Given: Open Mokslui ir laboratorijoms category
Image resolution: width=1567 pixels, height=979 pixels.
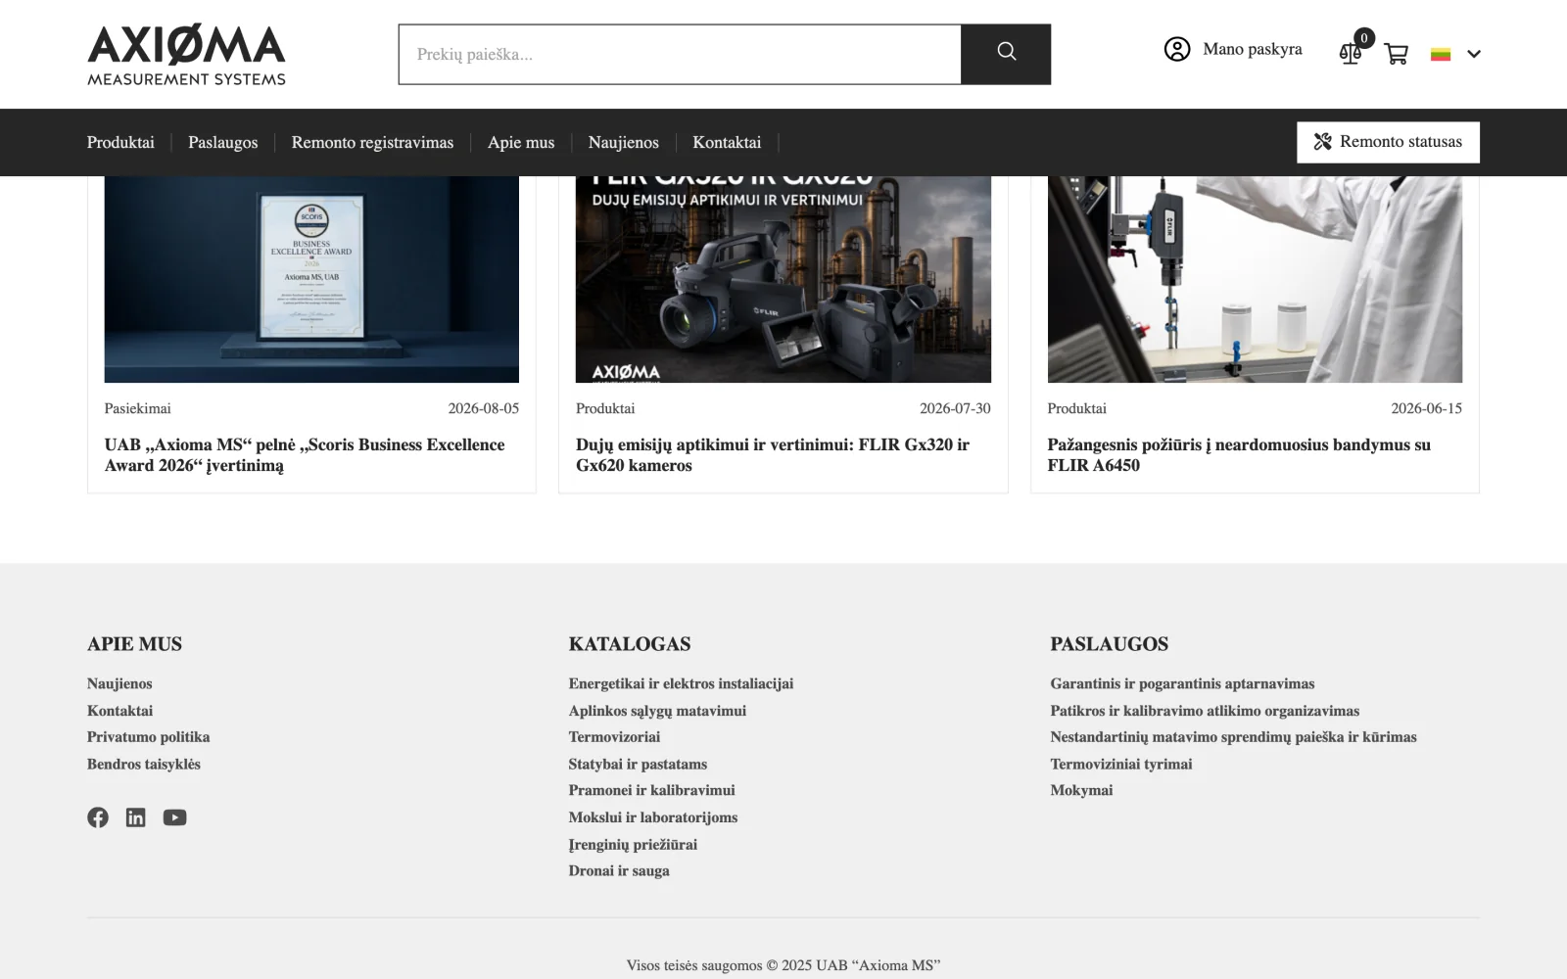Looking at the screenshot, I should pyautogui.click(x=653, y=817).
